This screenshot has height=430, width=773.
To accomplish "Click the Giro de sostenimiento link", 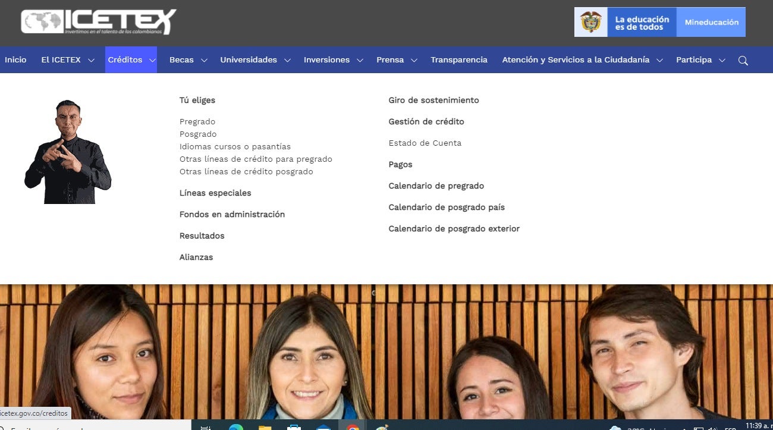I will (433, 100).
